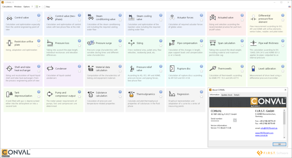
Task: Open the www.conval.de link
Action: click(261, 135)
